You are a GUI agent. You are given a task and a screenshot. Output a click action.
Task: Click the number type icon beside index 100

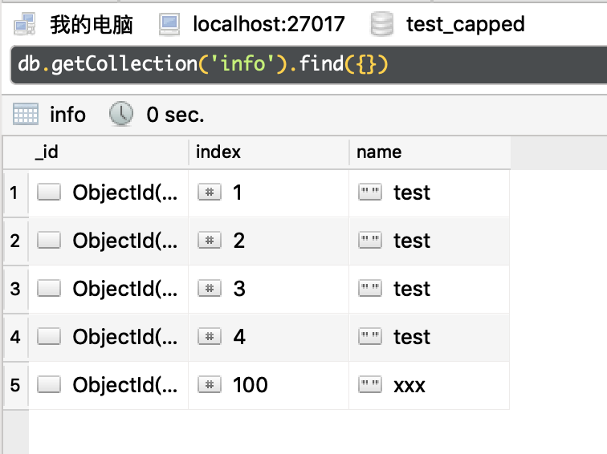coord(210,384)
